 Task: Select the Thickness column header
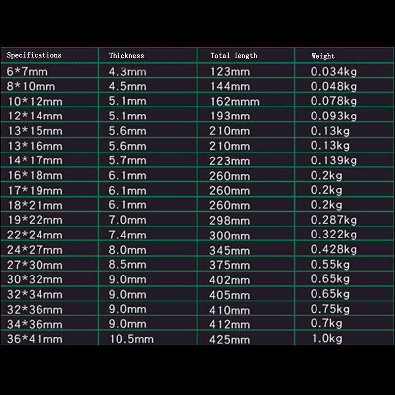coord(126,56)
